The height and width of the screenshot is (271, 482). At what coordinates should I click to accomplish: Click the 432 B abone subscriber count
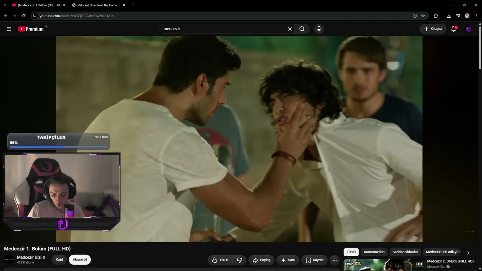pos(25,262)
